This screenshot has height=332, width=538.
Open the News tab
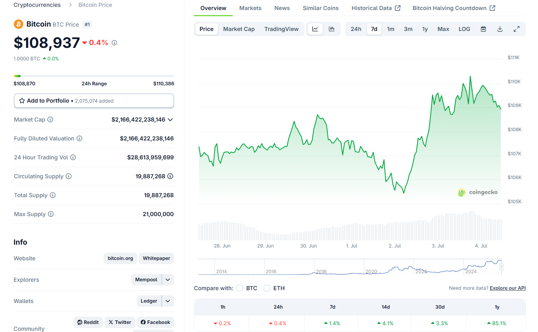tap(282, 8)
